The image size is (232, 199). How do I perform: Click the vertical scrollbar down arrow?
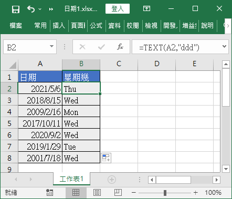point(226,169)
